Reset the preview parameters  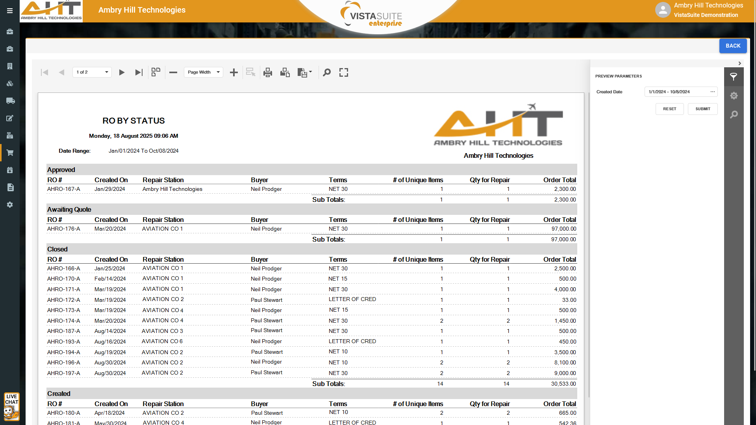(x=669, y=109)
